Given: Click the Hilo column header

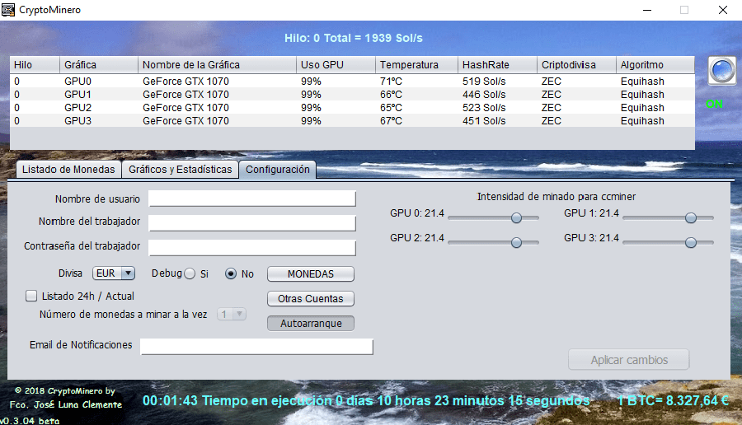Looking at the screenshot, I should click(x=35, y=65).
